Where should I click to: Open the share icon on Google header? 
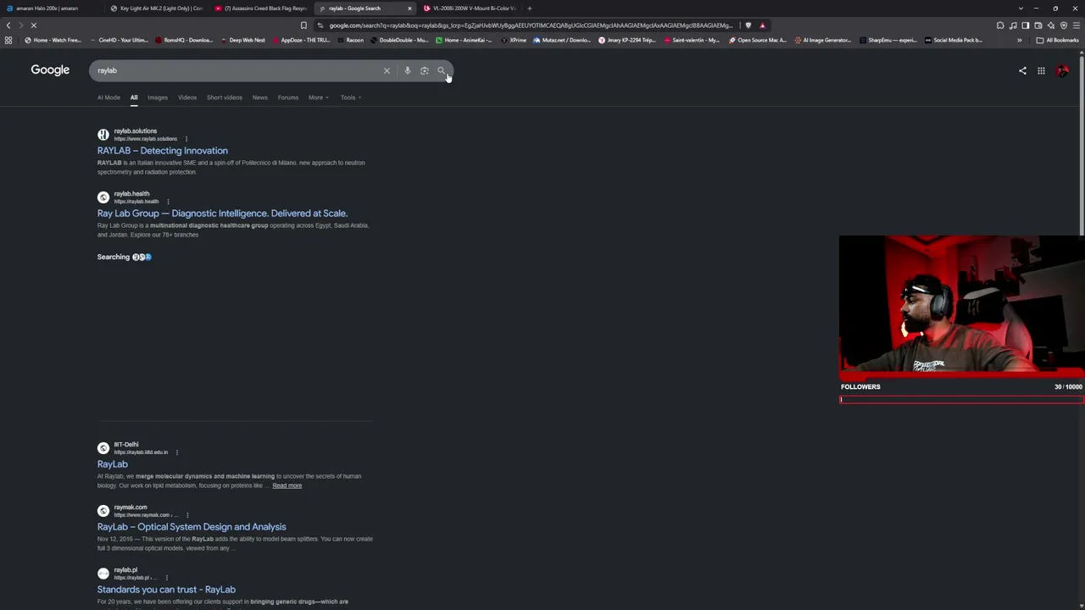point(1022,70)
